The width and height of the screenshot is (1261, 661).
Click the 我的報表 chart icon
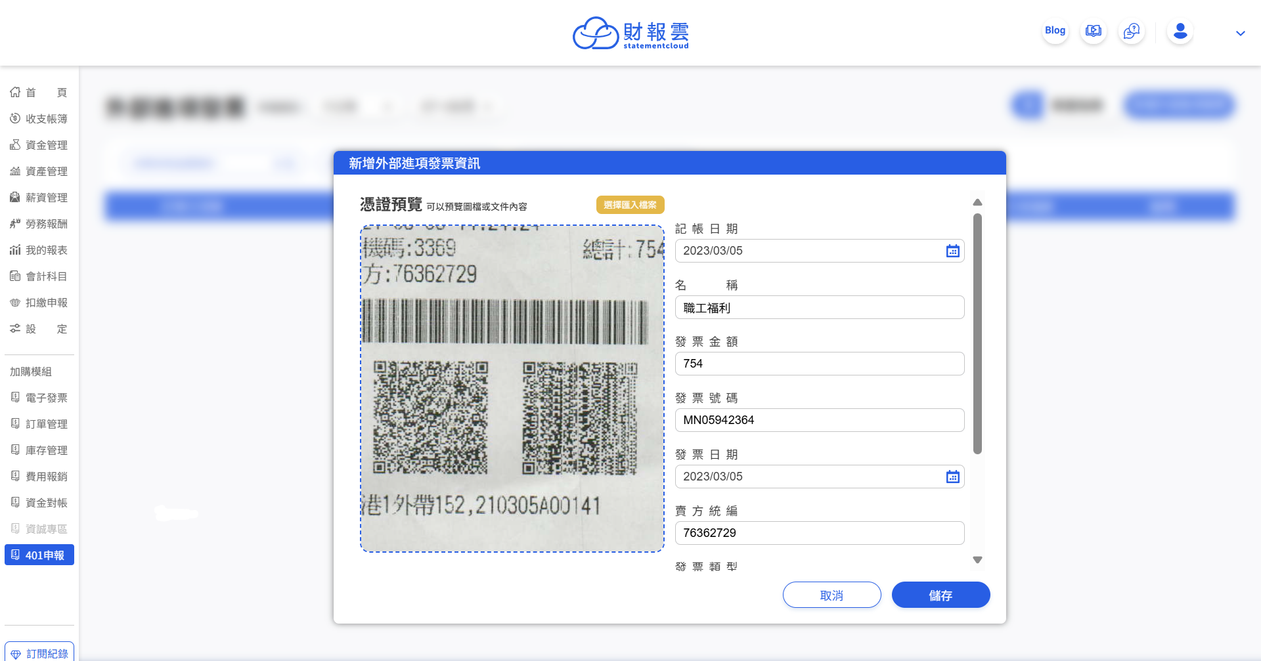click(15, 250)
